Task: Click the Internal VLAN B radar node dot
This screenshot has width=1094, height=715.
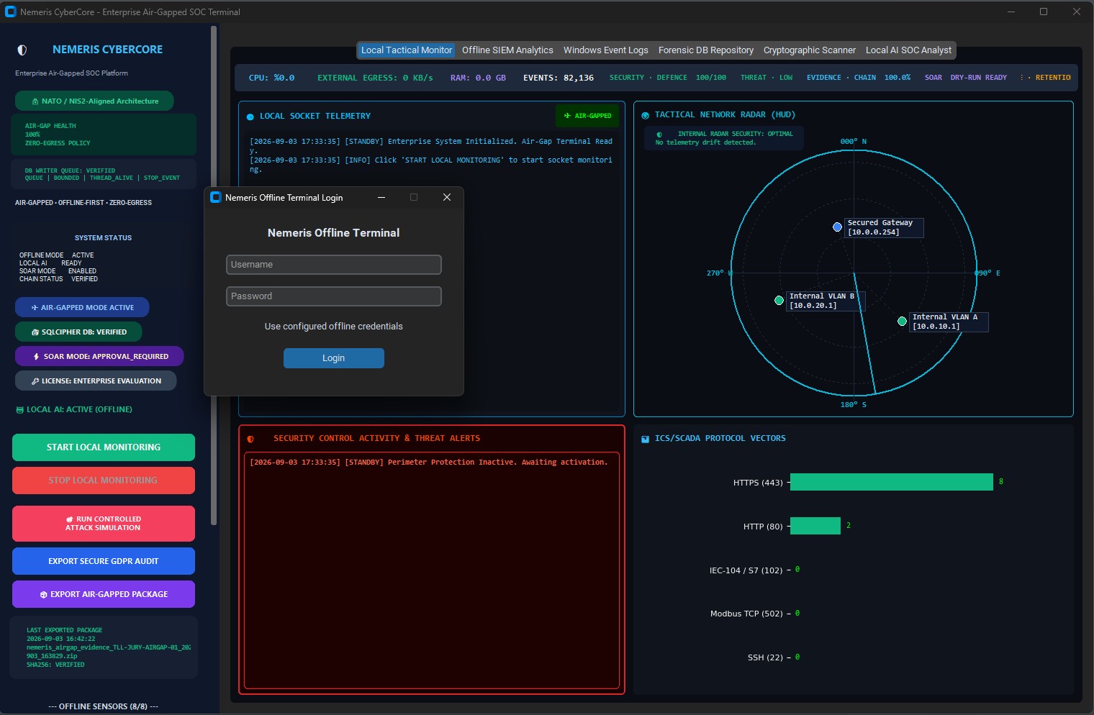Action: tap(779, 300)
